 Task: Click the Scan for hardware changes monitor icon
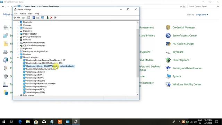pos(42,18)
